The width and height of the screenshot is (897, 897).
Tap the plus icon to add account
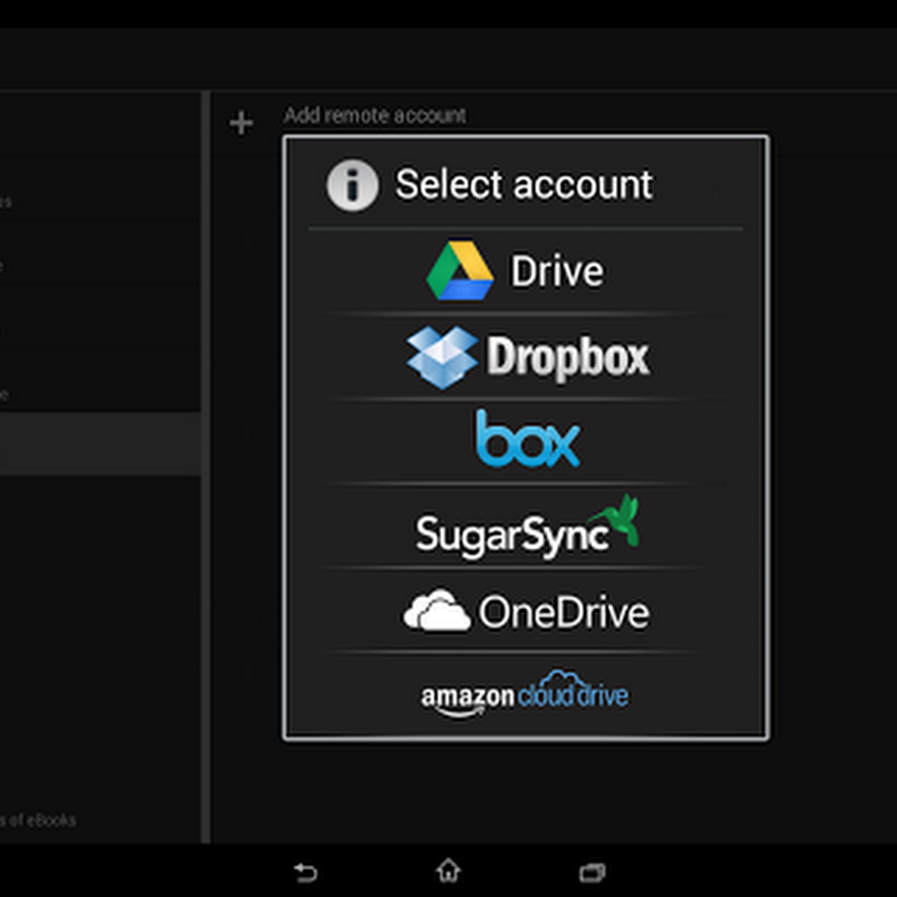pyautogui.click(x=241, y=123)
